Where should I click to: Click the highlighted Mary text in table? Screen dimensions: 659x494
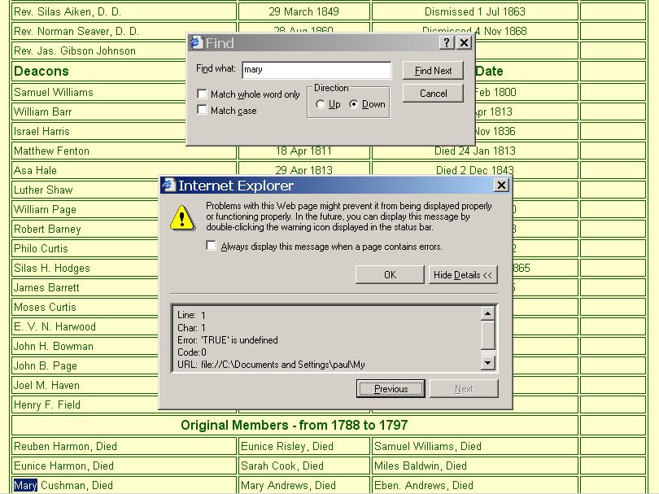[25, 486]
